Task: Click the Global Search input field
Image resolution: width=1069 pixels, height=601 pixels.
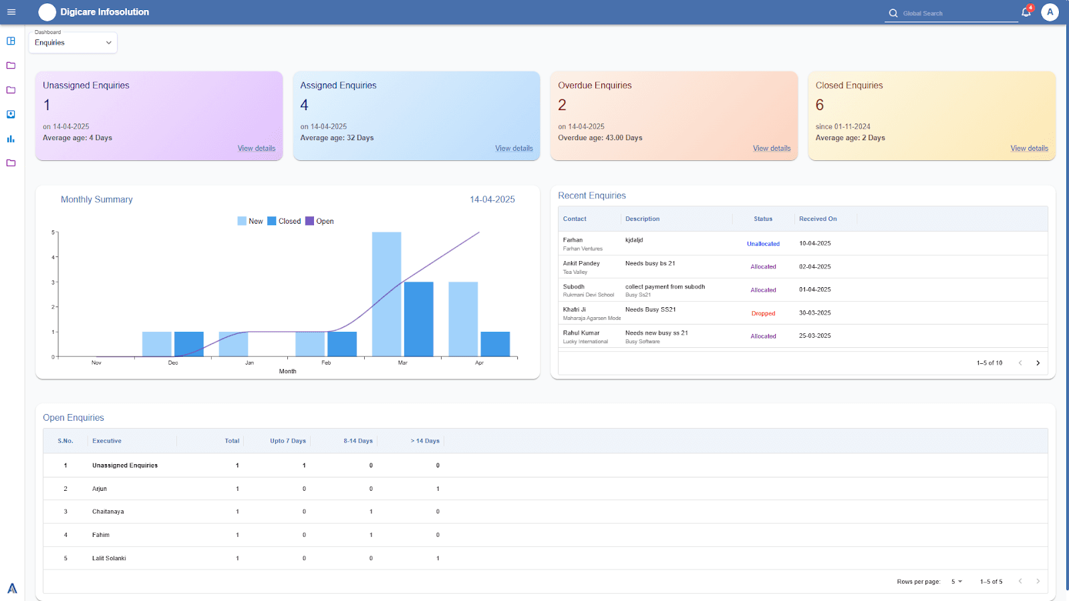Action: coord(955,13)
